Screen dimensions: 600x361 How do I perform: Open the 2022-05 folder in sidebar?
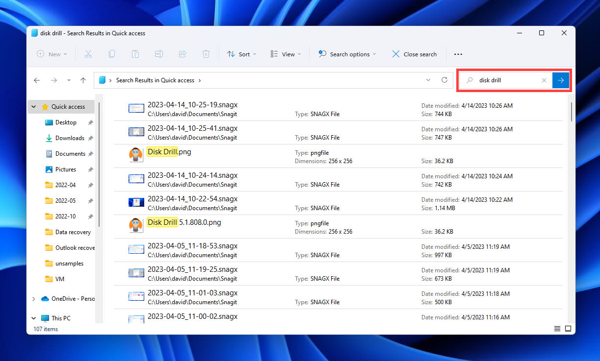click(65, 201)
